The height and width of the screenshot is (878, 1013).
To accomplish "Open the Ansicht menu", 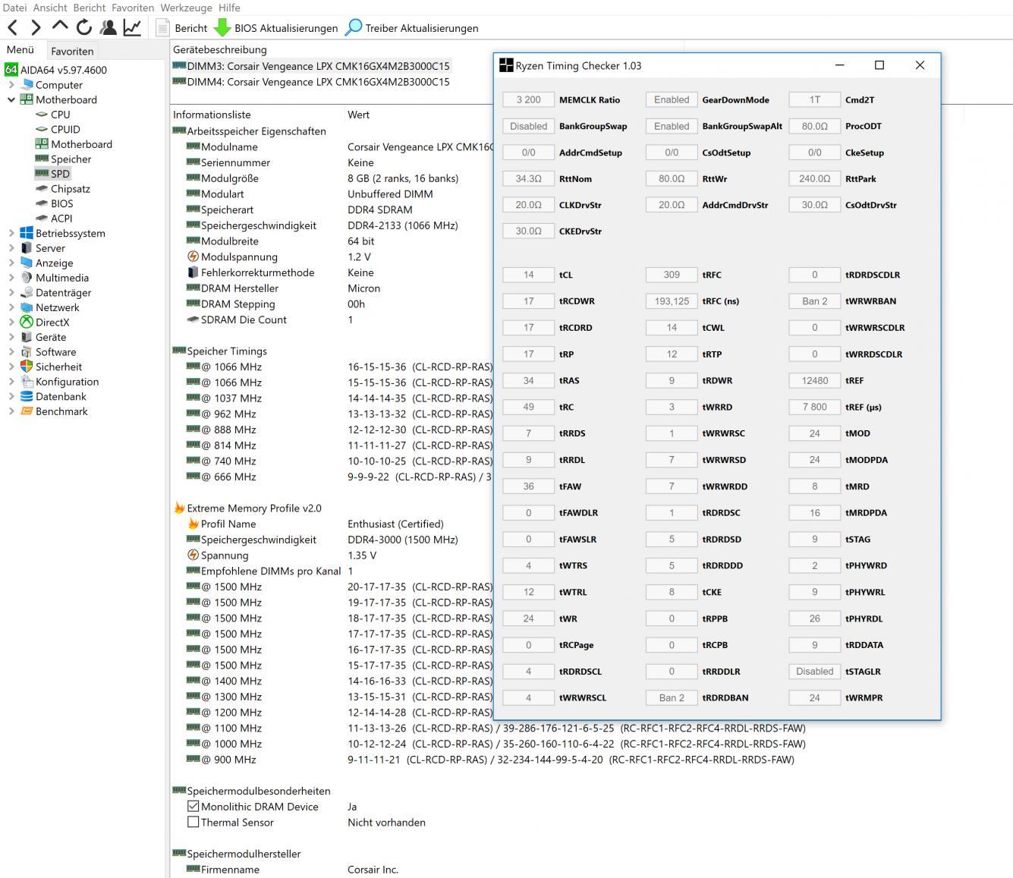I will 50,8.
